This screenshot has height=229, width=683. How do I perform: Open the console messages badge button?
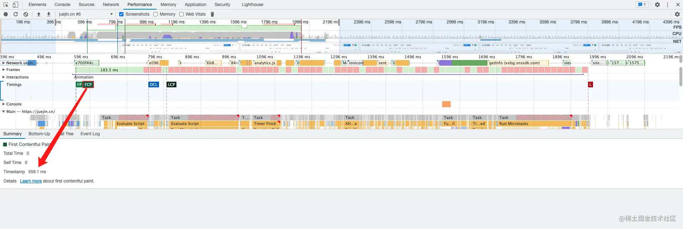642,5
